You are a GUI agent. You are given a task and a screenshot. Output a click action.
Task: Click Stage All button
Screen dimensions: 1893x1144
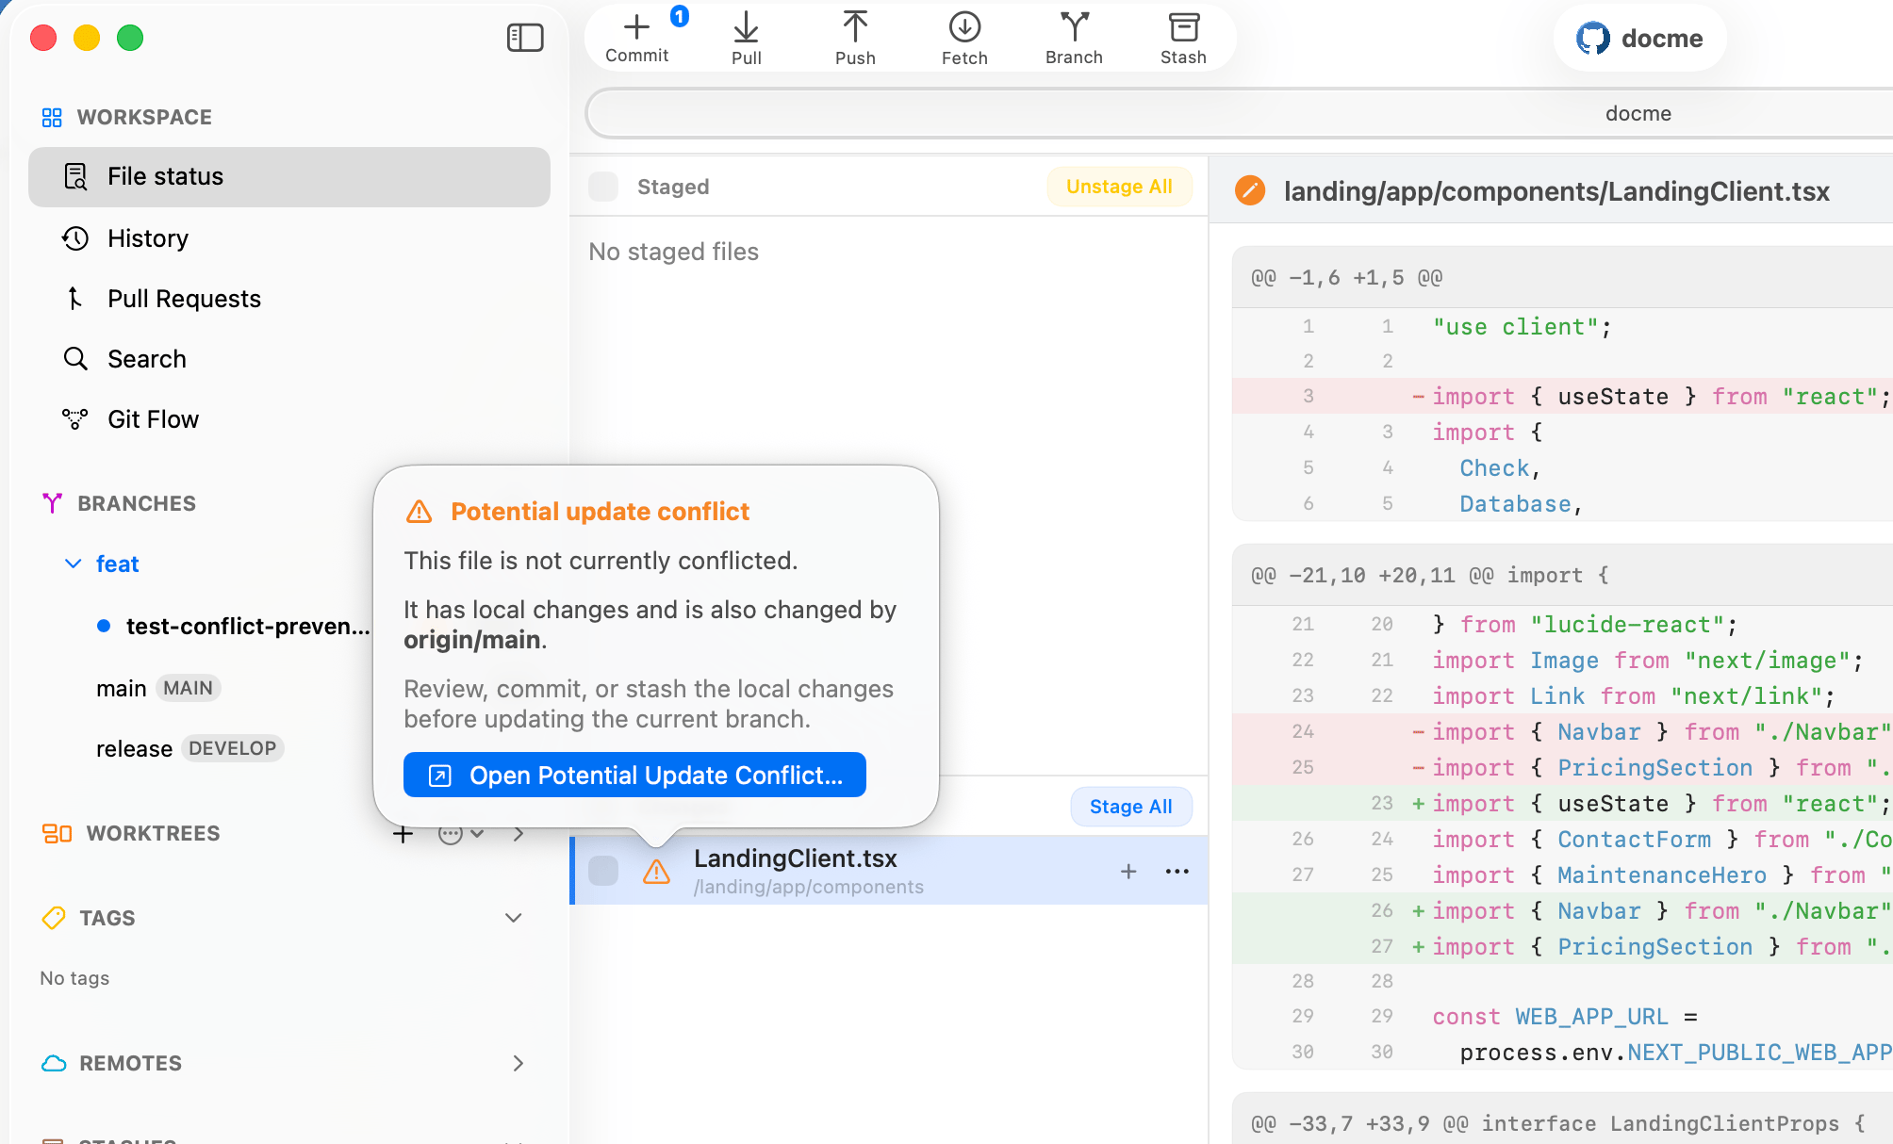[1130, 807]
